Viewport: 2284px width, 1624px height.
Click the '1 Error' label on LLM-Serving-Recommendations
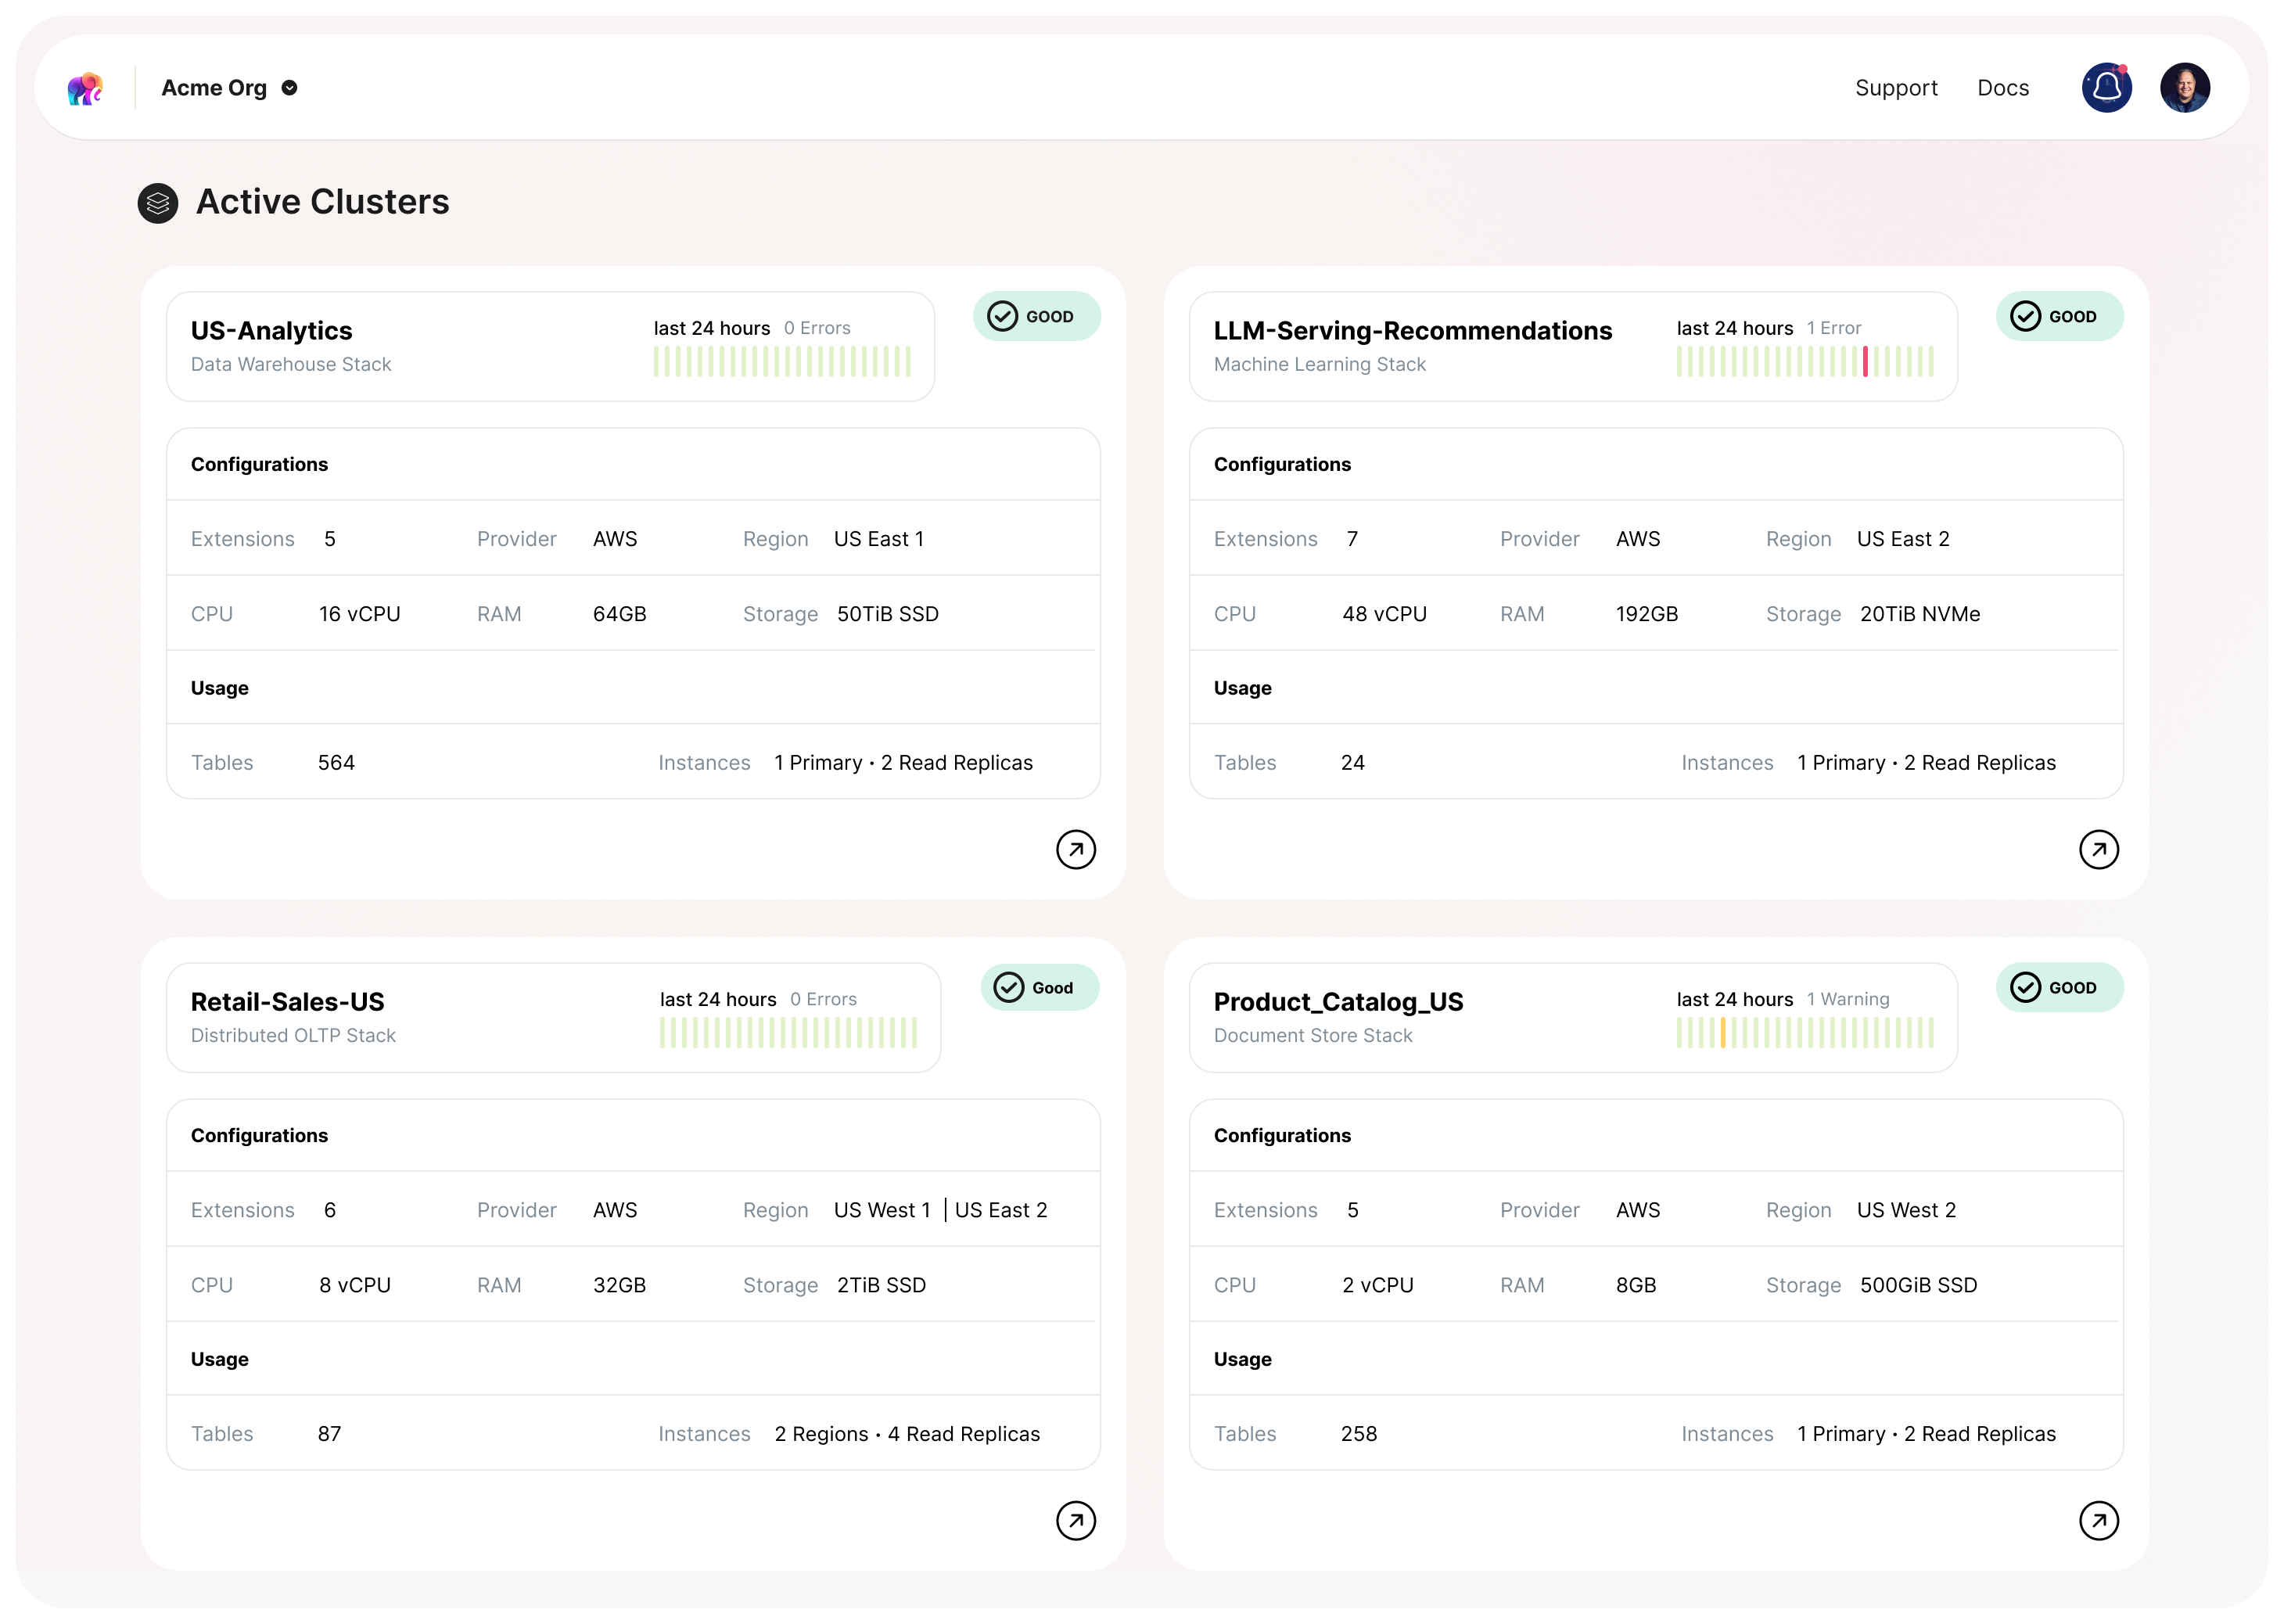pyautogui.click(x=1833, y=328)
